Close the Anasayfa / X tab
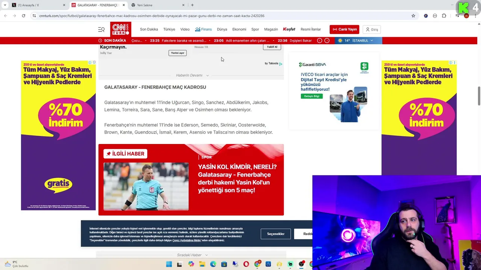481x270 pixels. tap(64, 5)
